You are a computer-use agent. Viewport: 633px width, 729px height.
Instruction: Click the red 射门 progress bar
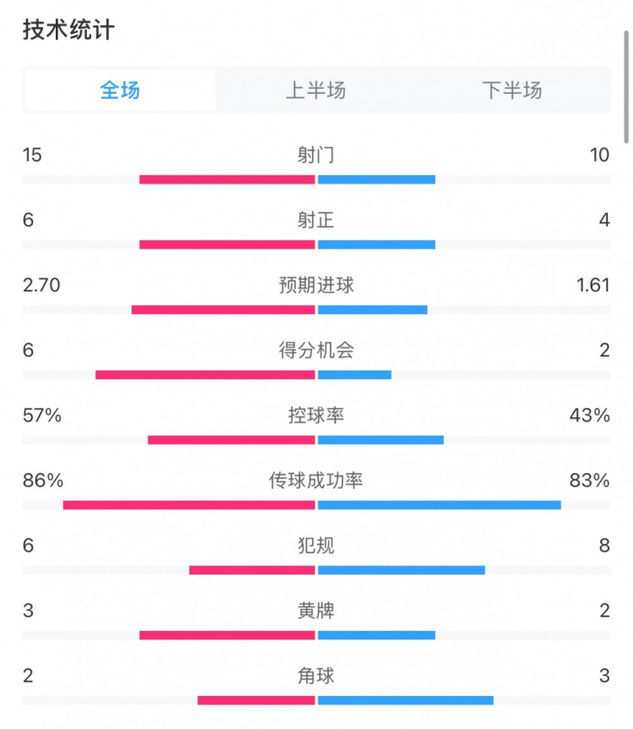[x=227, y=179]
